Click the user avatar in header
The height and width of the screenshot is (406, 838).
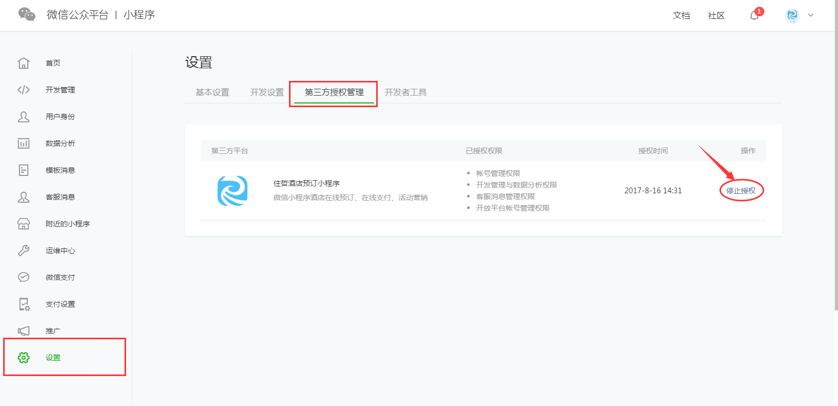(x=792, y=15)
